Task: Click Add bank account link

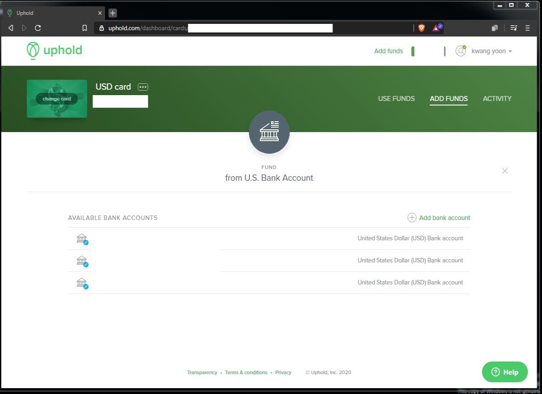Action: pyautogui.click(x=444, y=218)
